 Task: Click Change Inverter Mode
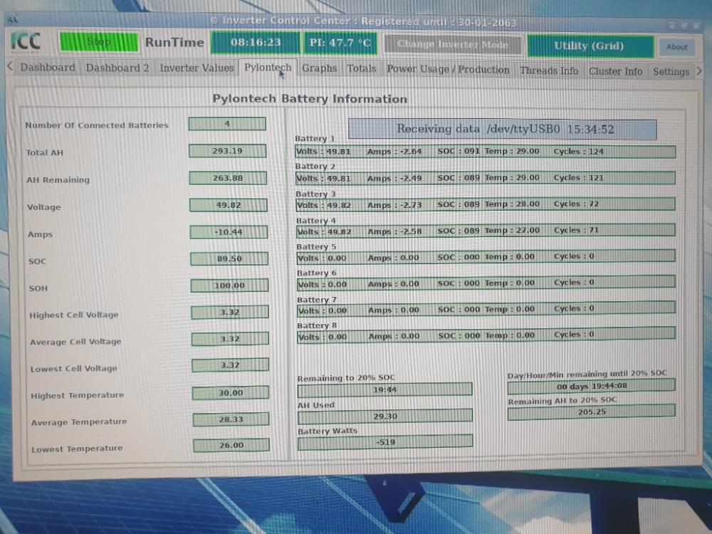(453, 44)
